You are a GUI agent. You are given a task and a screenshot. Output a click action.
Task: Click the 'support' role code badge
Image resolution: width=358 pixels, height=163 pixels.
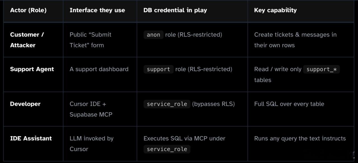(158, 69)
